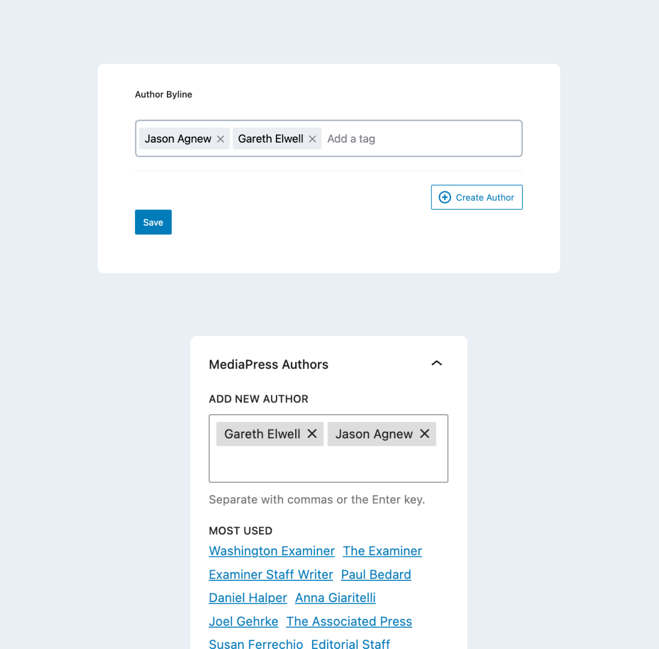Remove Jason Agnew from MediaPress Authors

[x=425, y=433]
